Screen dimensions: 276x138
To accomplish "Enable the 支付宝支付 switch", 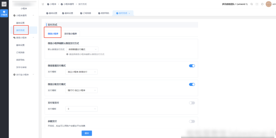I will 192,103.
